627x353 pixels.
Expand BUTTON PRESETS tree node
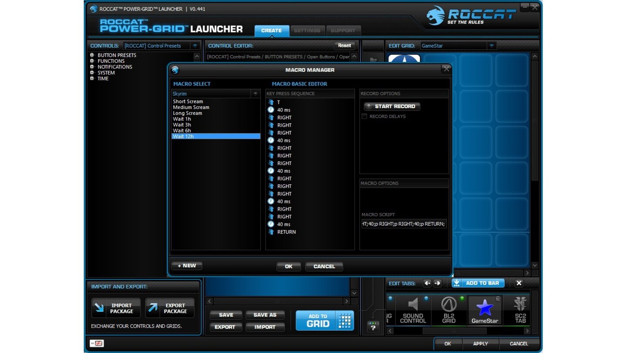(92, 55)
